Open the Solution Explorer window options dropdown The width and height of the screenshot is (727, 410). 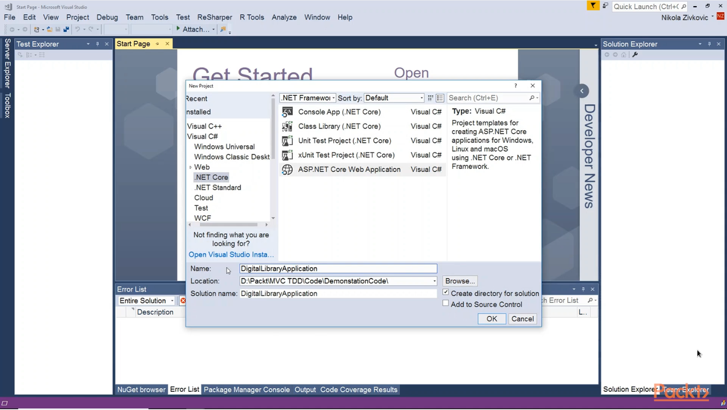point(700,44)
